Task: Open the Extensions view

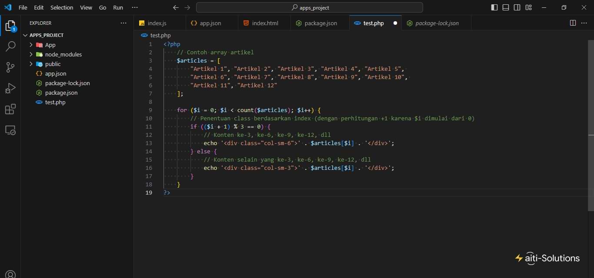Action: coord(10,109)
